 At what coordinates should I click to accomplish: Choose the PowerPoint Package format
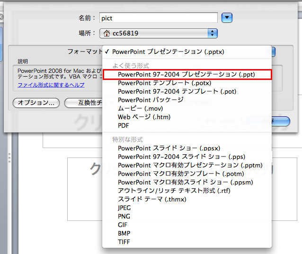coord(187,100)
